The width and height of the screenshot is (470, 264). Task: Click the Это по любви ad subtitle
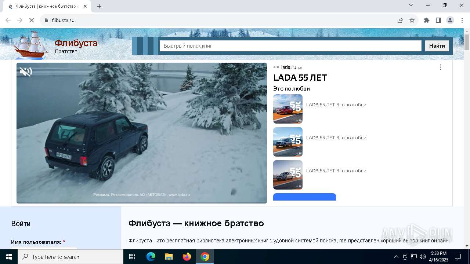pos(292,89)
